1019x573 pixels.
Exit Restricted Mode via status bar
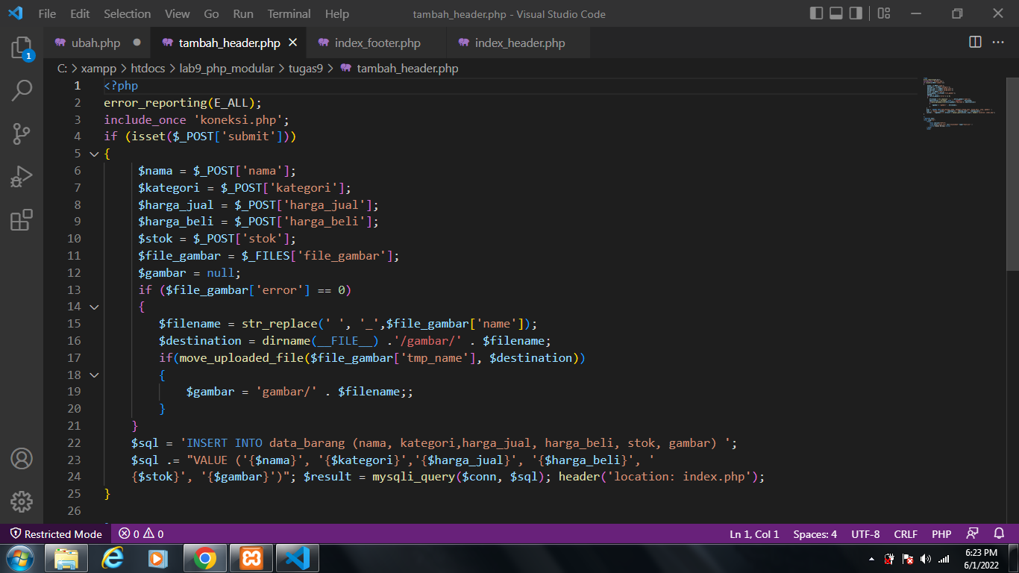point(56,533)
